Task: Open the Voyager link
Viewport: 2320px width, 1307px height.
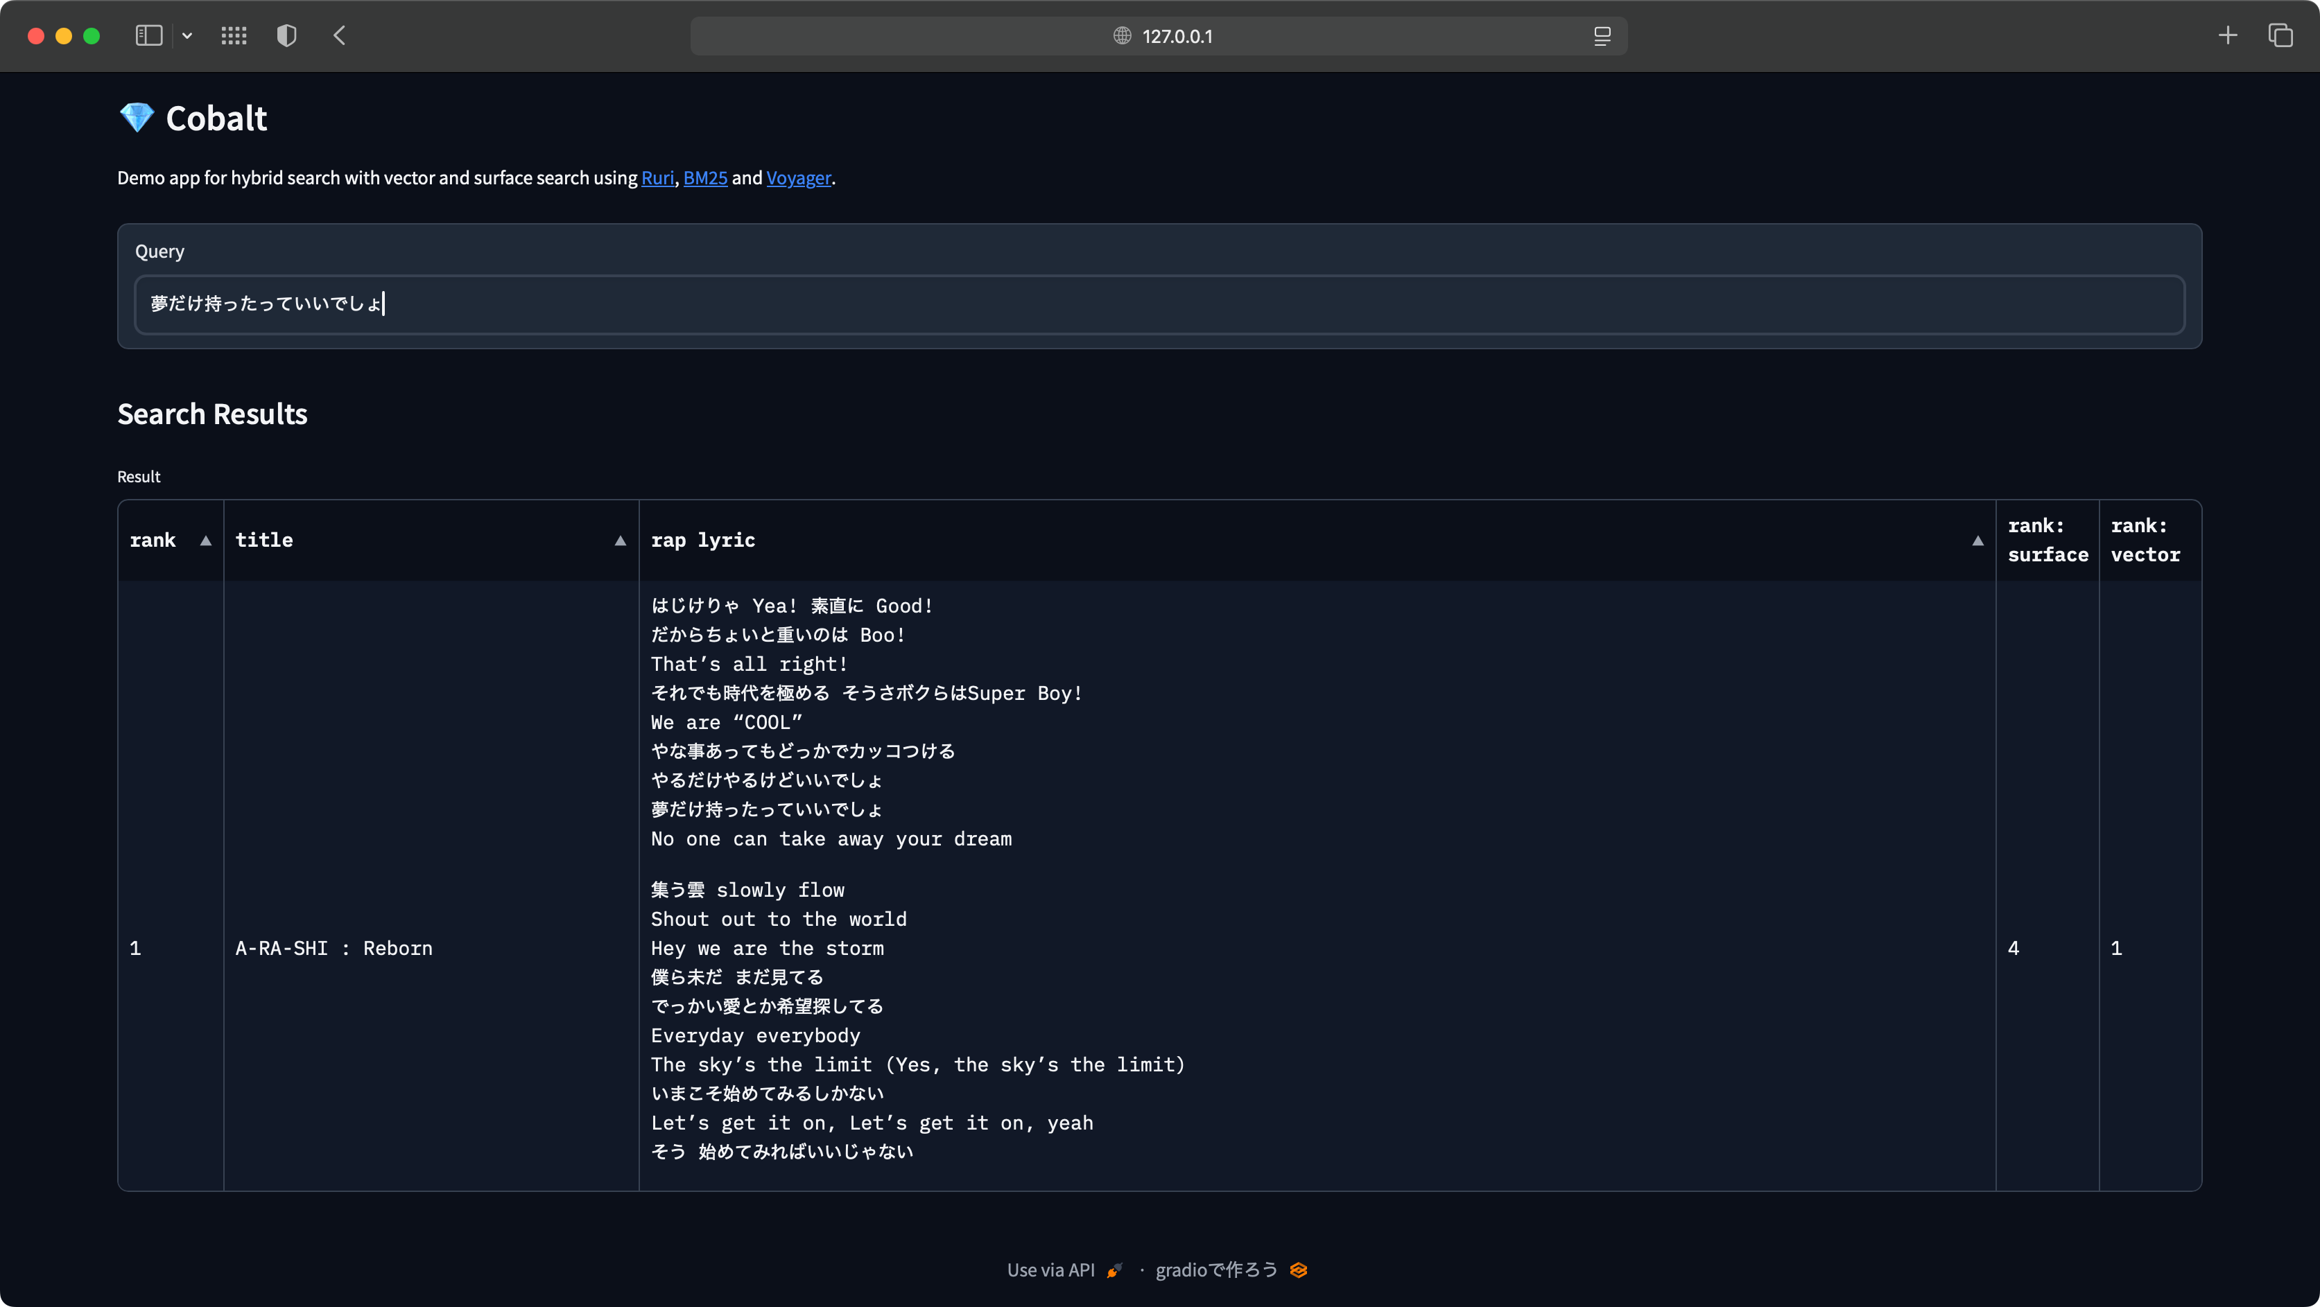Action: pyautogui.click(x=798, y=177)
